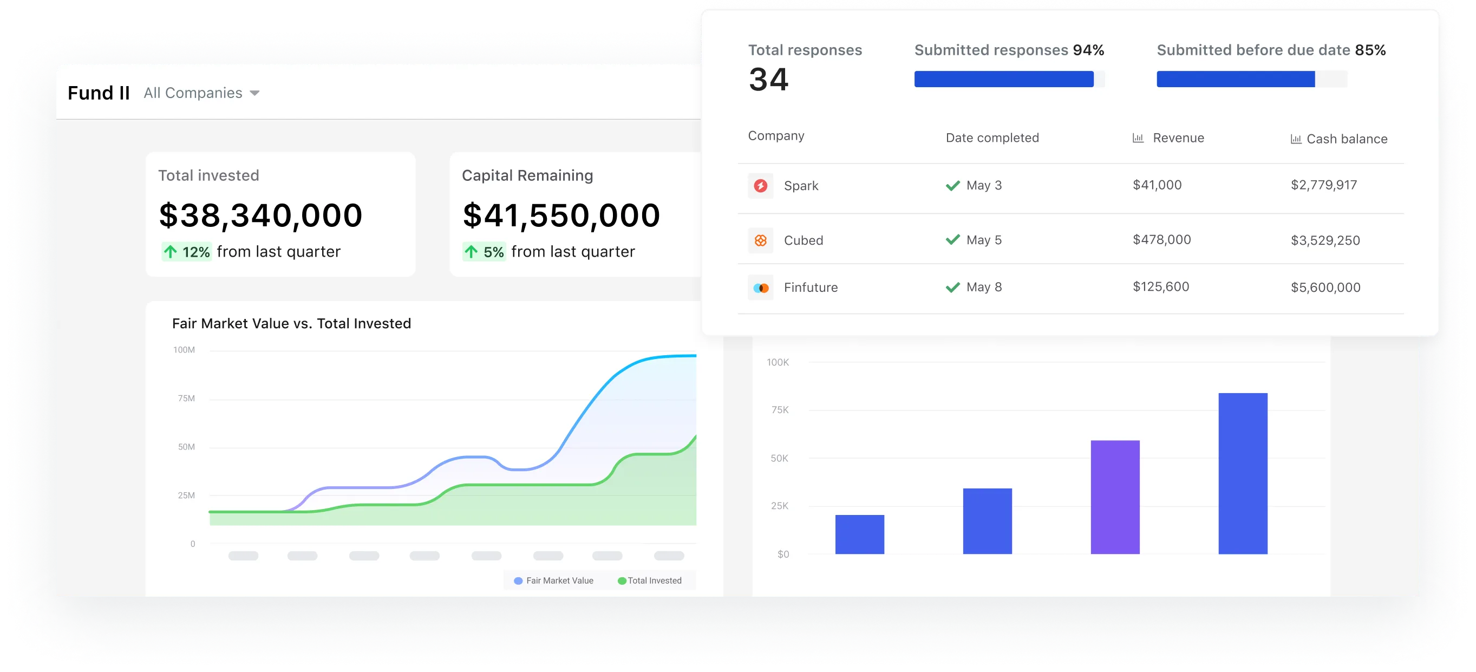1476x672 pixels.
Task: Click the green checkmark beside May 8
Action: [x=952, y=287]
